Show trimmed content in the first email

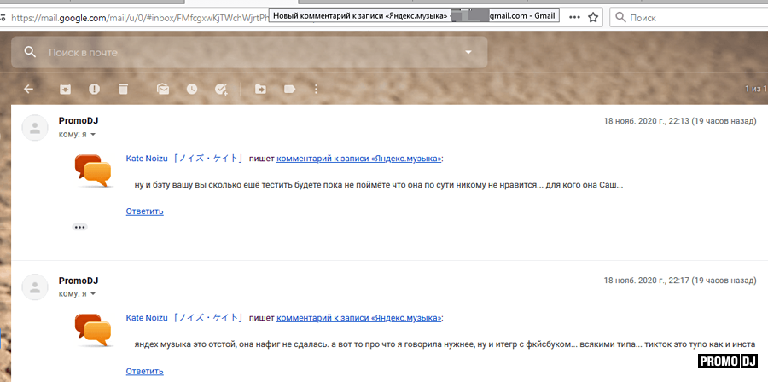tap(80, 227)
